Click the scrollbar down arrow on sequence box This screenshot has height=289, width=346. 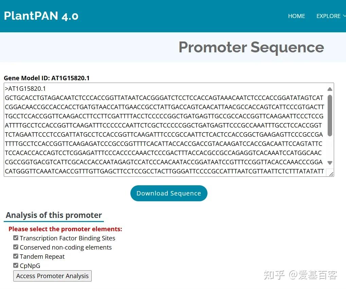pos(329,163)
